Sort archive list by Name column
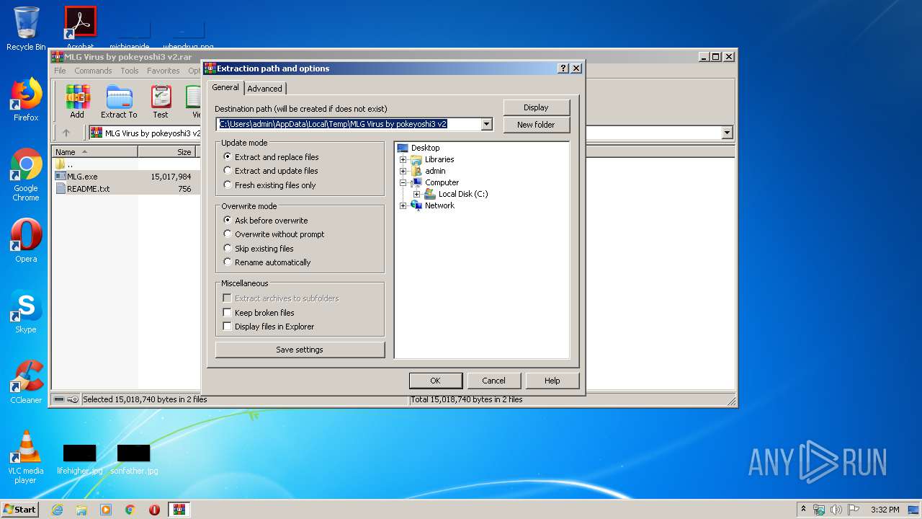The image size is (922, 519). pos(95,152)
